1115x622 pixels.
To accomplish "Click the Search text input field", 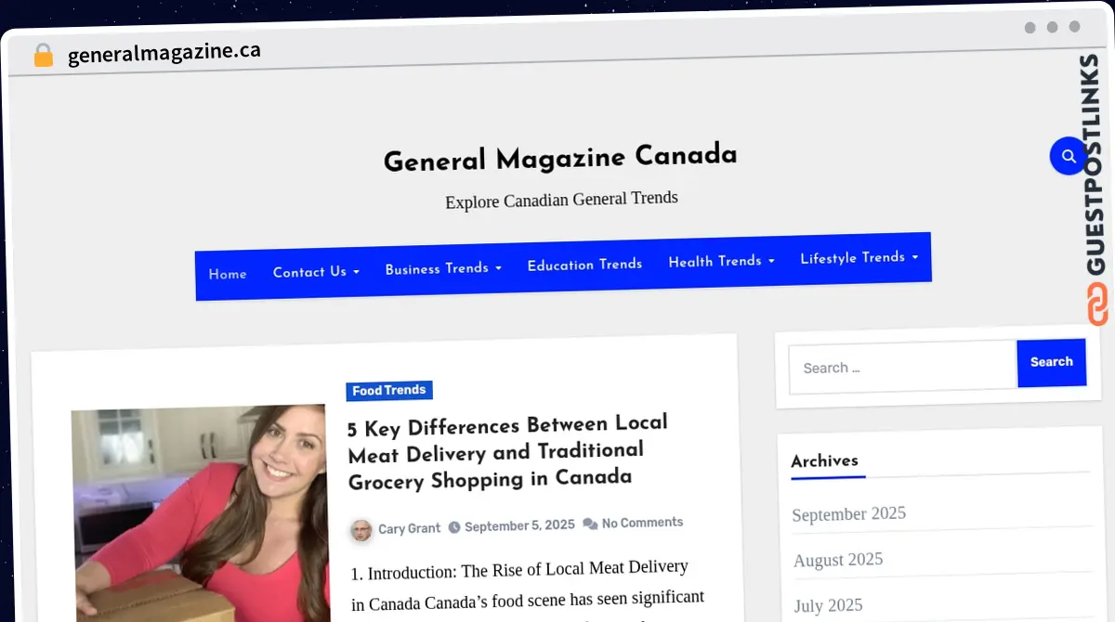I will (903, 367).
